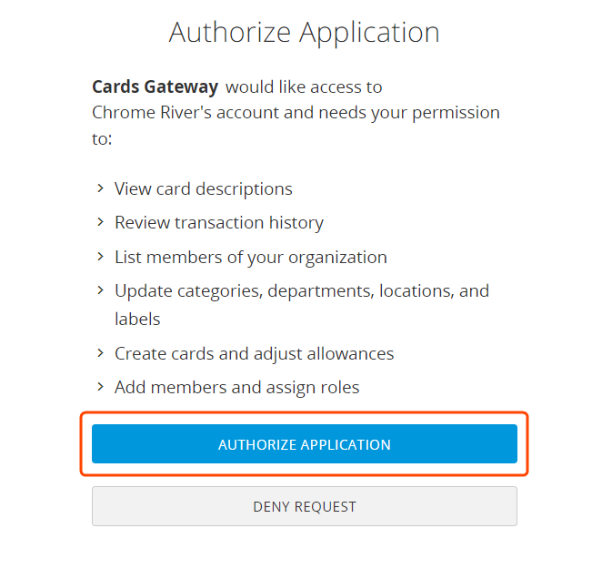Click the Review transaction history permission text
This screenshot has width=612, height=579.
218,223
